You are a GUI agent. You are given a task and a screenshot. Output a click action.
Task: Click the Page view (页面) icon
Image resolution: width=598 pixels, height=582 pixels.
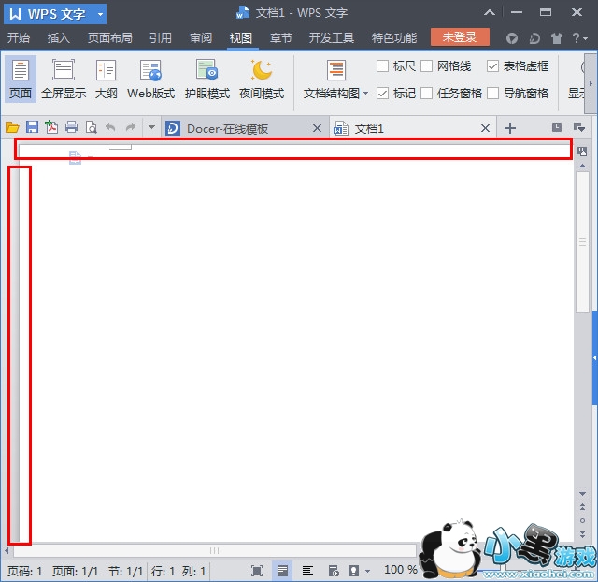[x=21, y=79]
